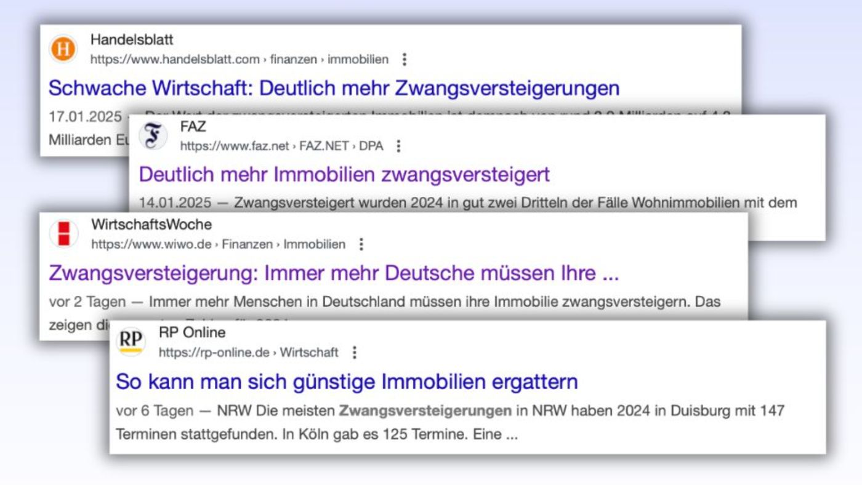
Task: Open the three-dot menu beside handelsblatt.com URL
Action: point(405,59)
